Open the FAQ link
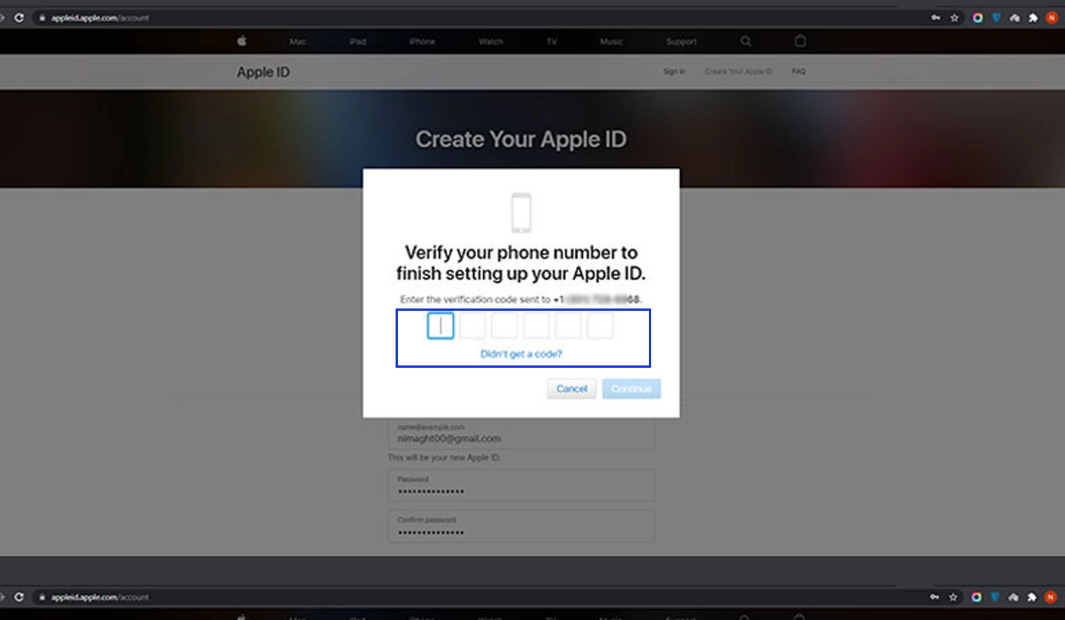Image resolution: width=1065 pixels, height=620 pixels. [x=799, y=71]
